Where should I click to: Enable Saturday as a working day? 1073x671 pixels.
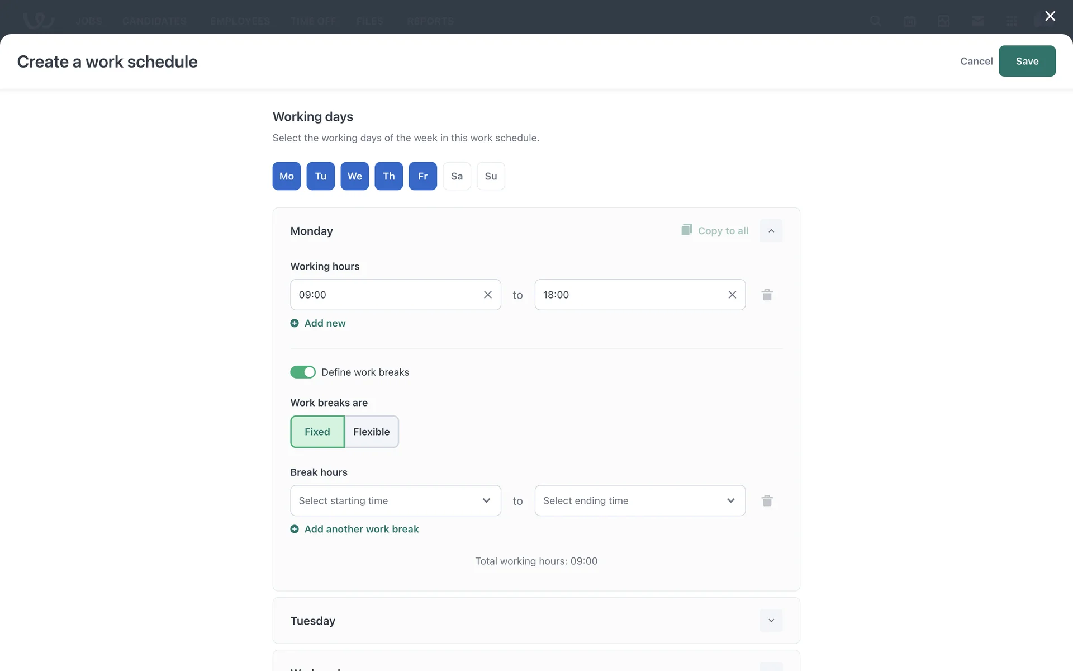pyautogui.click(x=457, y=176)
